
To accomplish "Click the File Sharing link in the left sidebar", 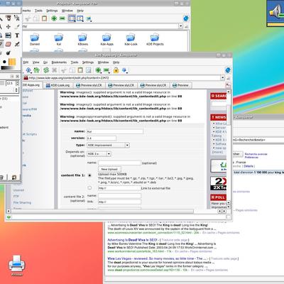I will pos(22,202).
